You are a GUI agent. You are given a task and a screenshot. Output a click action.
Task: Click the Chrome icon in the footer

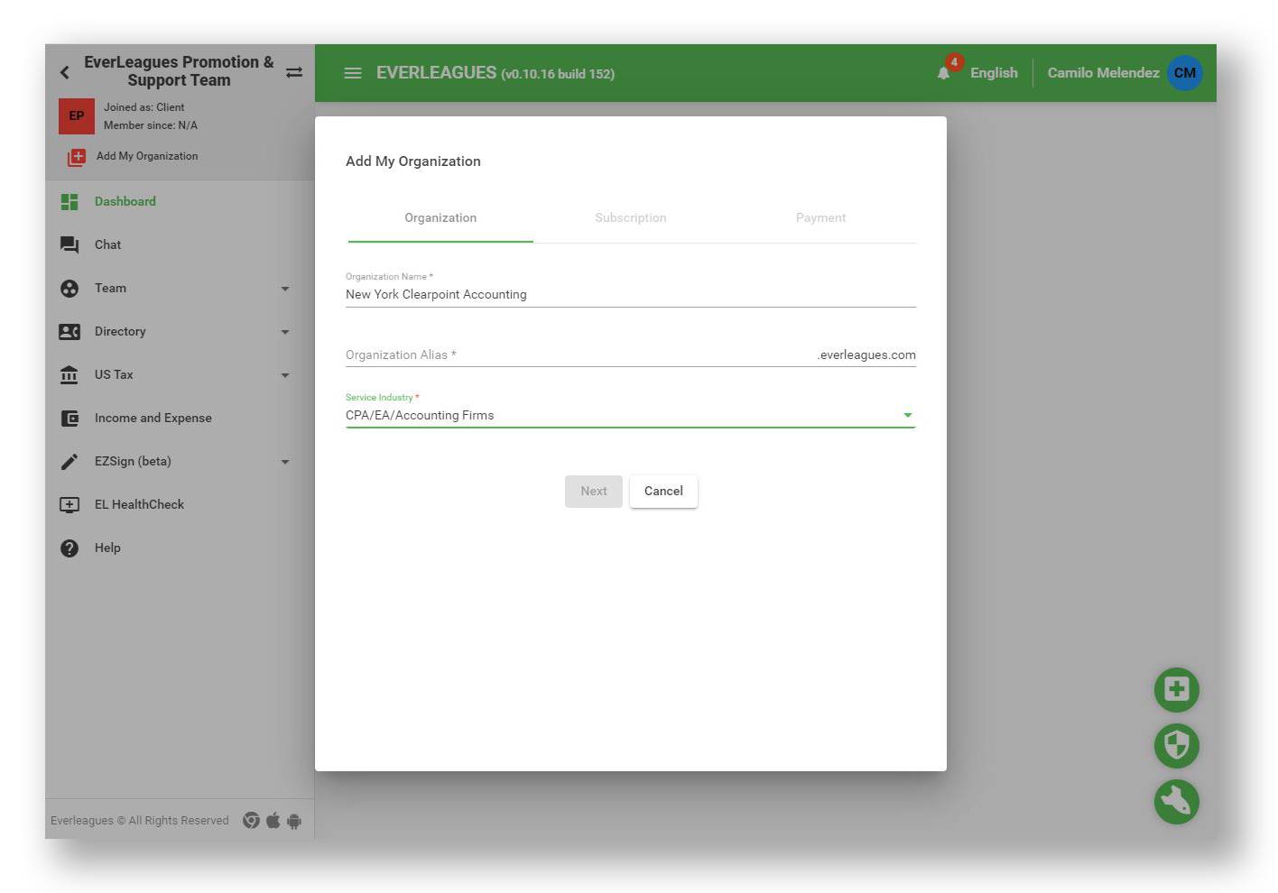(x=251, y=821)
